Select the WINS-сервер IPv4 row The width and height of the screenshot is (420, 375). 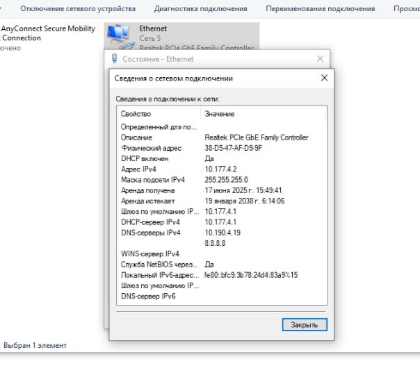click(222, 254)
